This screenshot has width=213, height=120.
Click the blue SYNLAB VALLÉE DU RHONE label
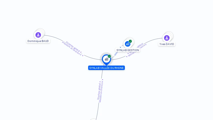click(106, 68)
